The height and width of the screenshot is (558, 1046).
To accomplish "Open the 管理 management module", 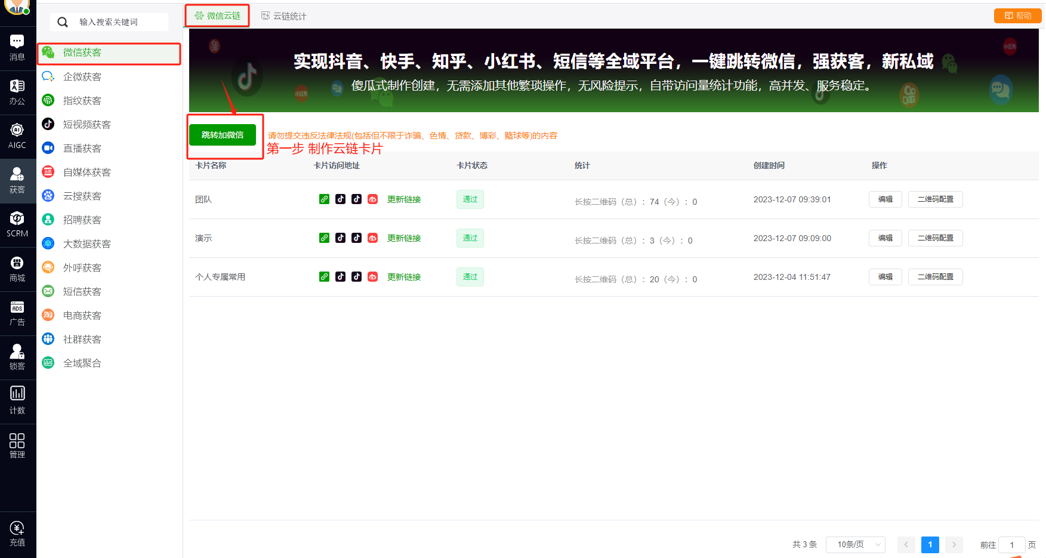I will [x=17, y=446].
